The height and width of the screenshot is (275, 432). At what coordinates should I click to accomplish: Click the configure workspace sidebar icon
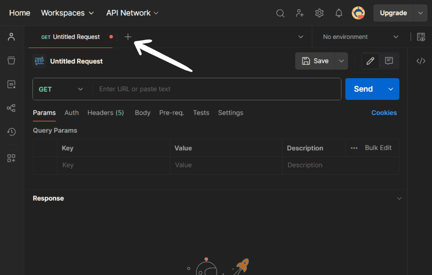11,158
